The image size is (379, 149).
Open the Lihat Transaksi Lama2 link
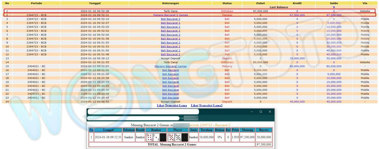coord(207,106)
